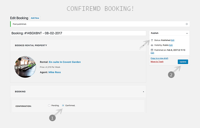Edit the Public visibility link

(x=171, y=45)
